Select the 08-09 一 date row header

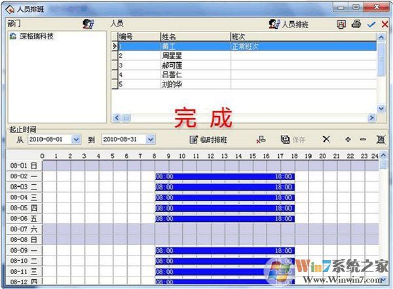pos(24,250)
